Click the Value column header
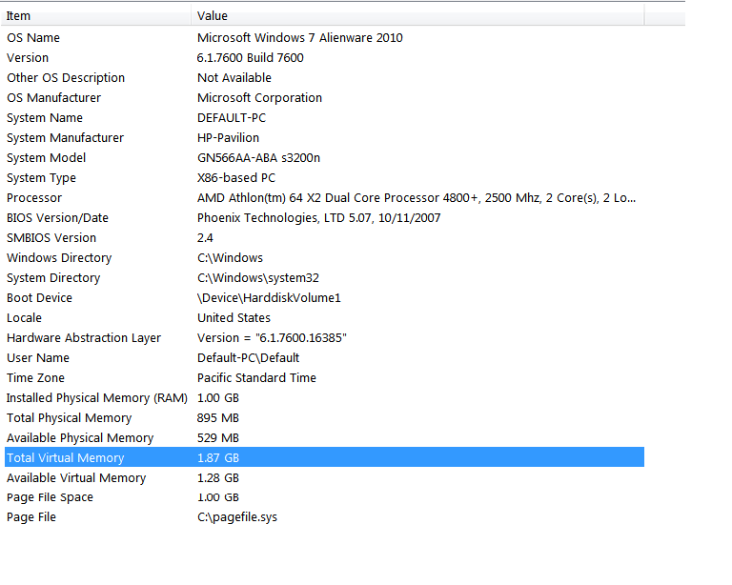732x585 pixels. point(213,15)
